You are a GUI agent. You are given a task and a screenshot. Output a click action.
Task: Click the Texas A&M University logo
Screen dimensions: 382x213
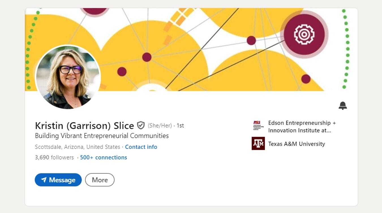(x=258, y=144)
